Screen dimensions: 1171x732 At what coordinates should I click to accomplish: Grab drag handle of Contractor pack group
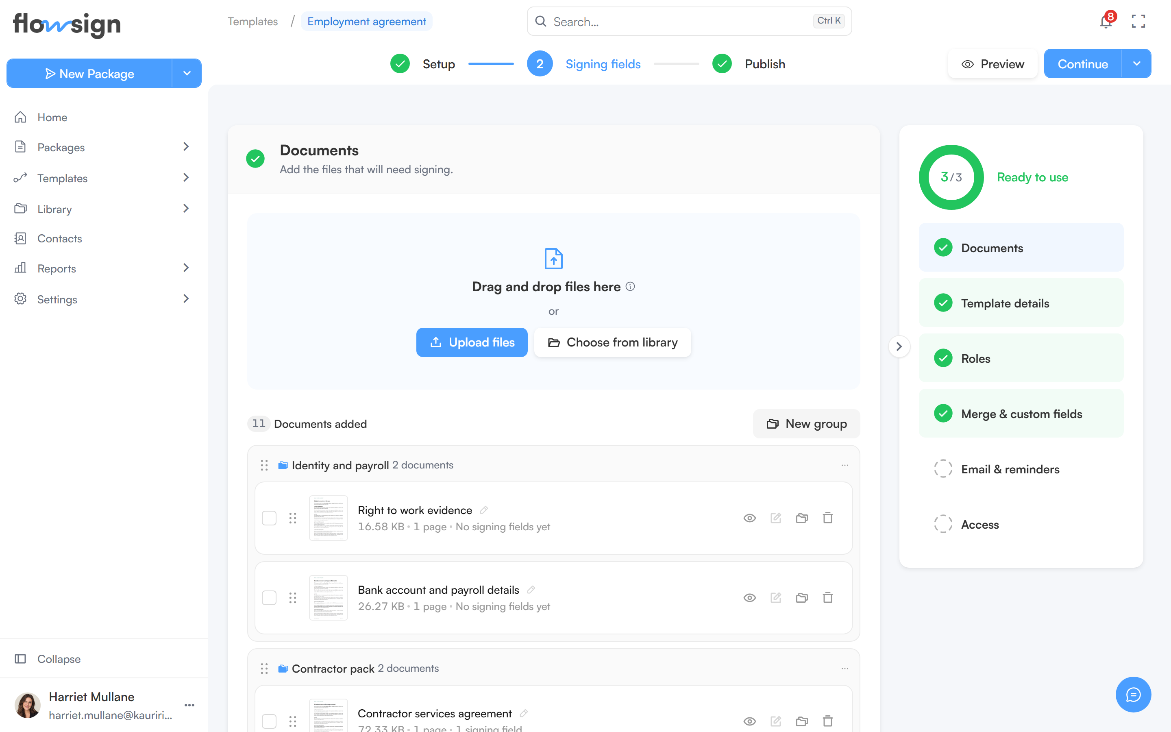(264, 669)
